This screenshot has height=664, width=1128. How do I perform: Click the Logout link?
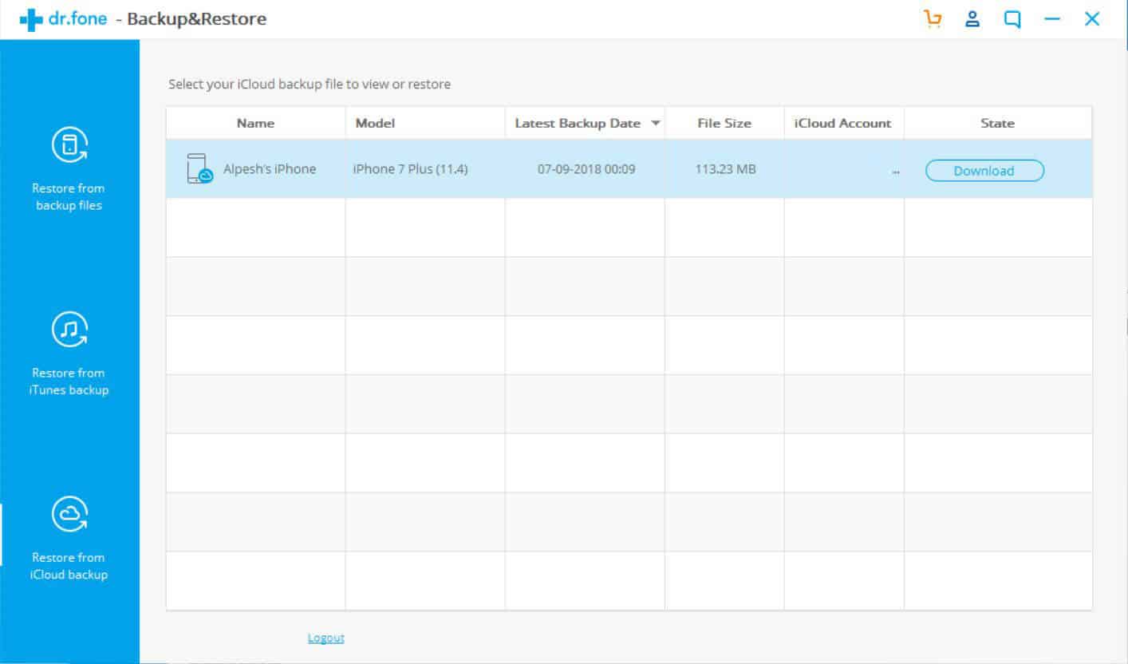click(x=326, y=638)
